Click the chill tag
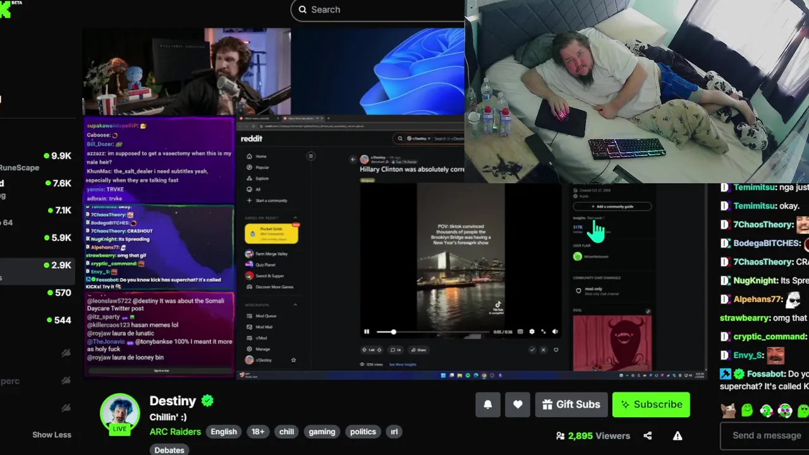 coord(287,432)
